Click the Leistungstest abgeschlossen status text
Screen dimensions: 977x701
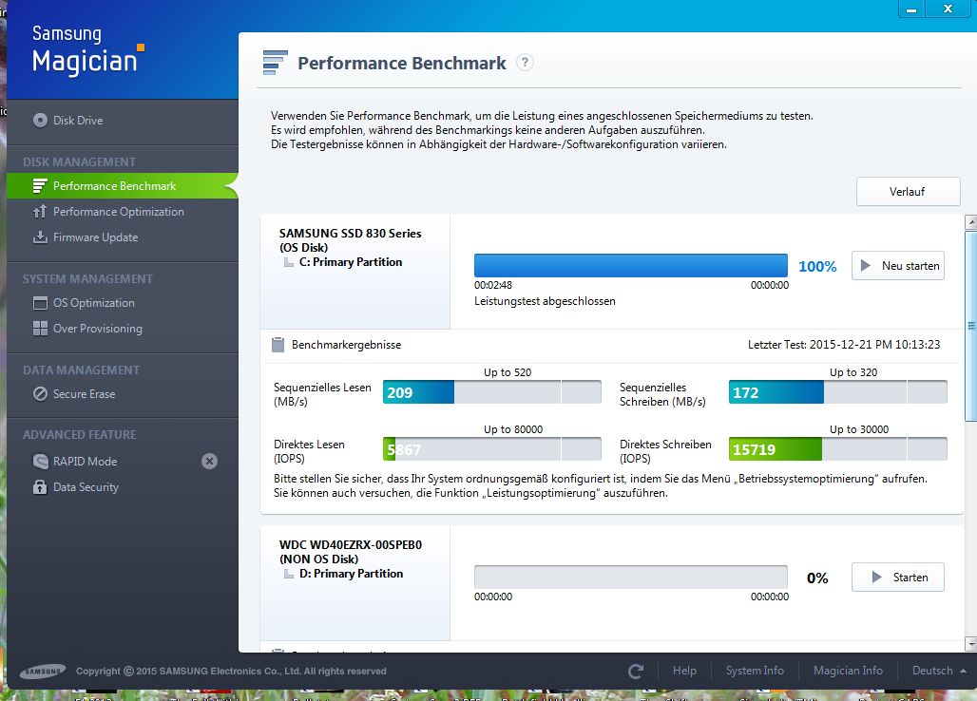coord(545,301)
